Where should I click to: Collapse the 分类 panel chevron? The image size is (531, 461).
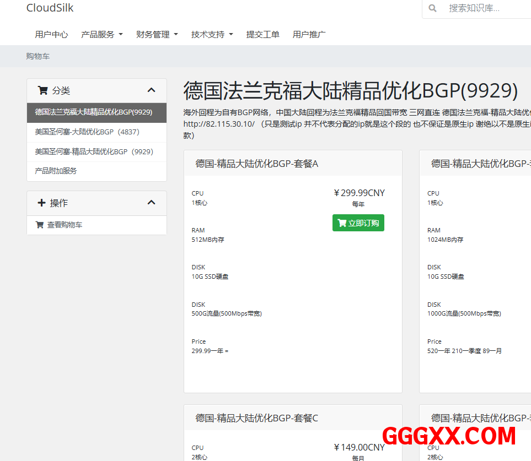[152, 90]
